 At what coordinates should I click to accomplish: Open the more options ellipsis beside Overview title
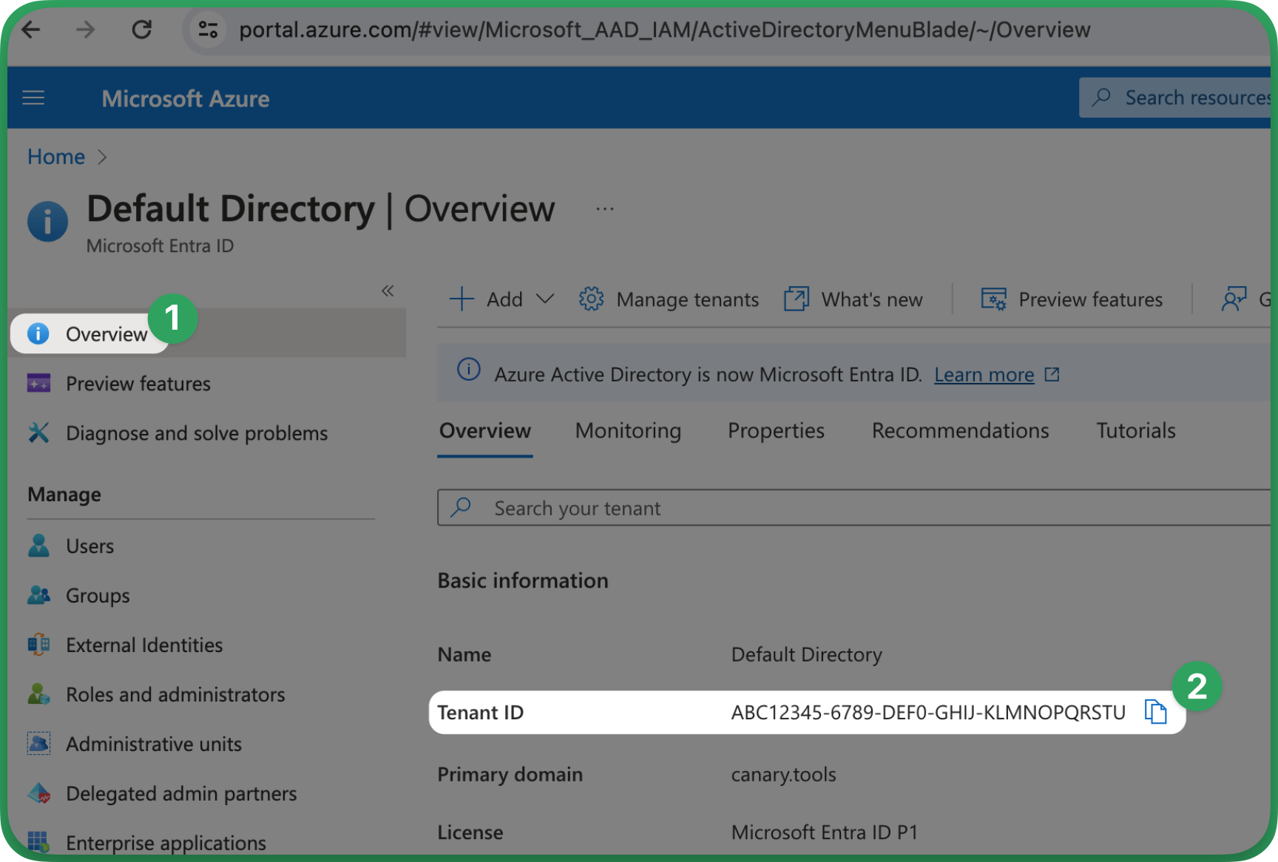[605, 209]
